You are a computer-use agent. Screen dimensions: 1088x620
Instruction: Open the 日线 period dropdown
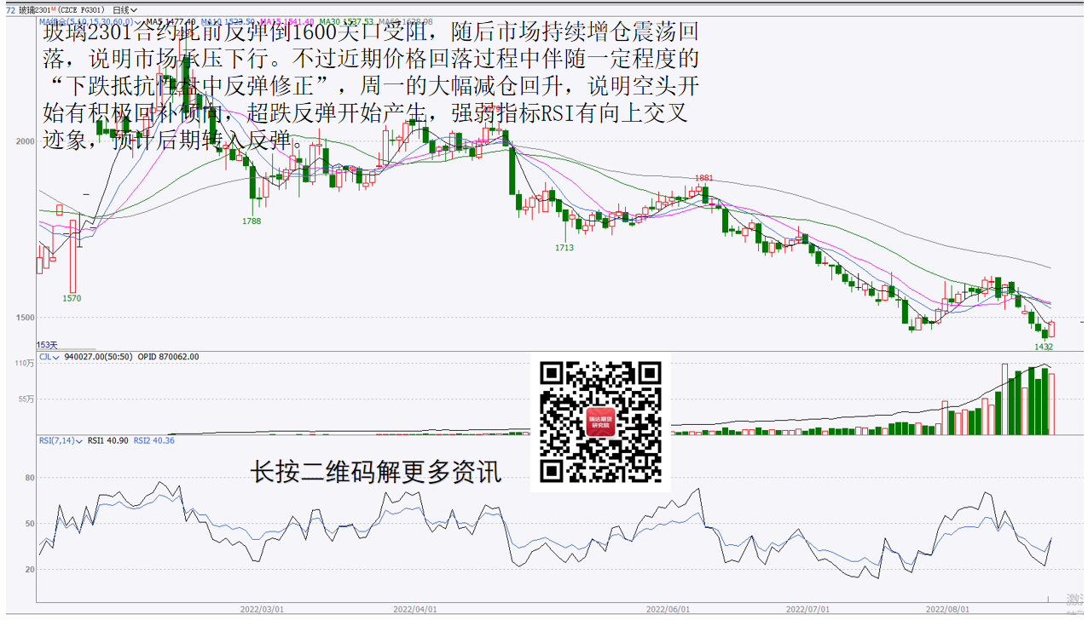[124, 10]
